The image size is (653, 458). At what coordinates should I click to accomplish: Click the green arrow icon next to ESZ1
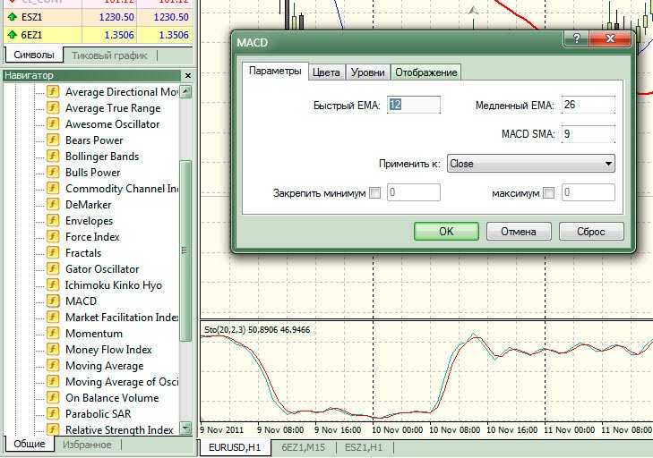click(11, 17)
